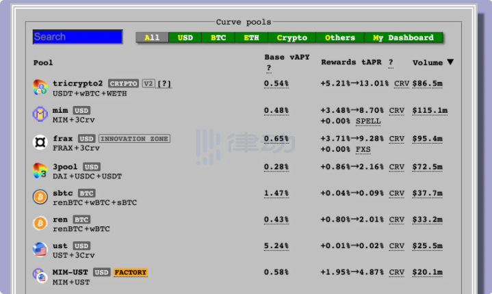Click the 3pool pool icon
This screenshot has height=294, width=492.
40,170
